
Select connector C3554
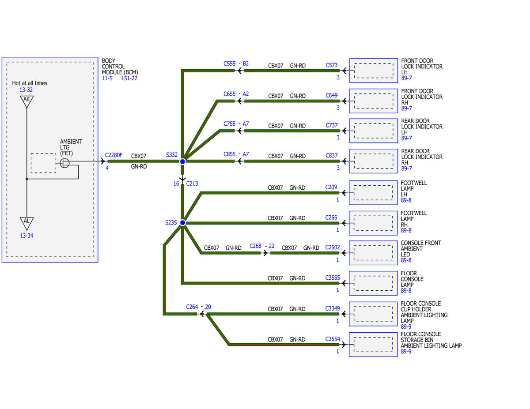(x=333, y=339)
